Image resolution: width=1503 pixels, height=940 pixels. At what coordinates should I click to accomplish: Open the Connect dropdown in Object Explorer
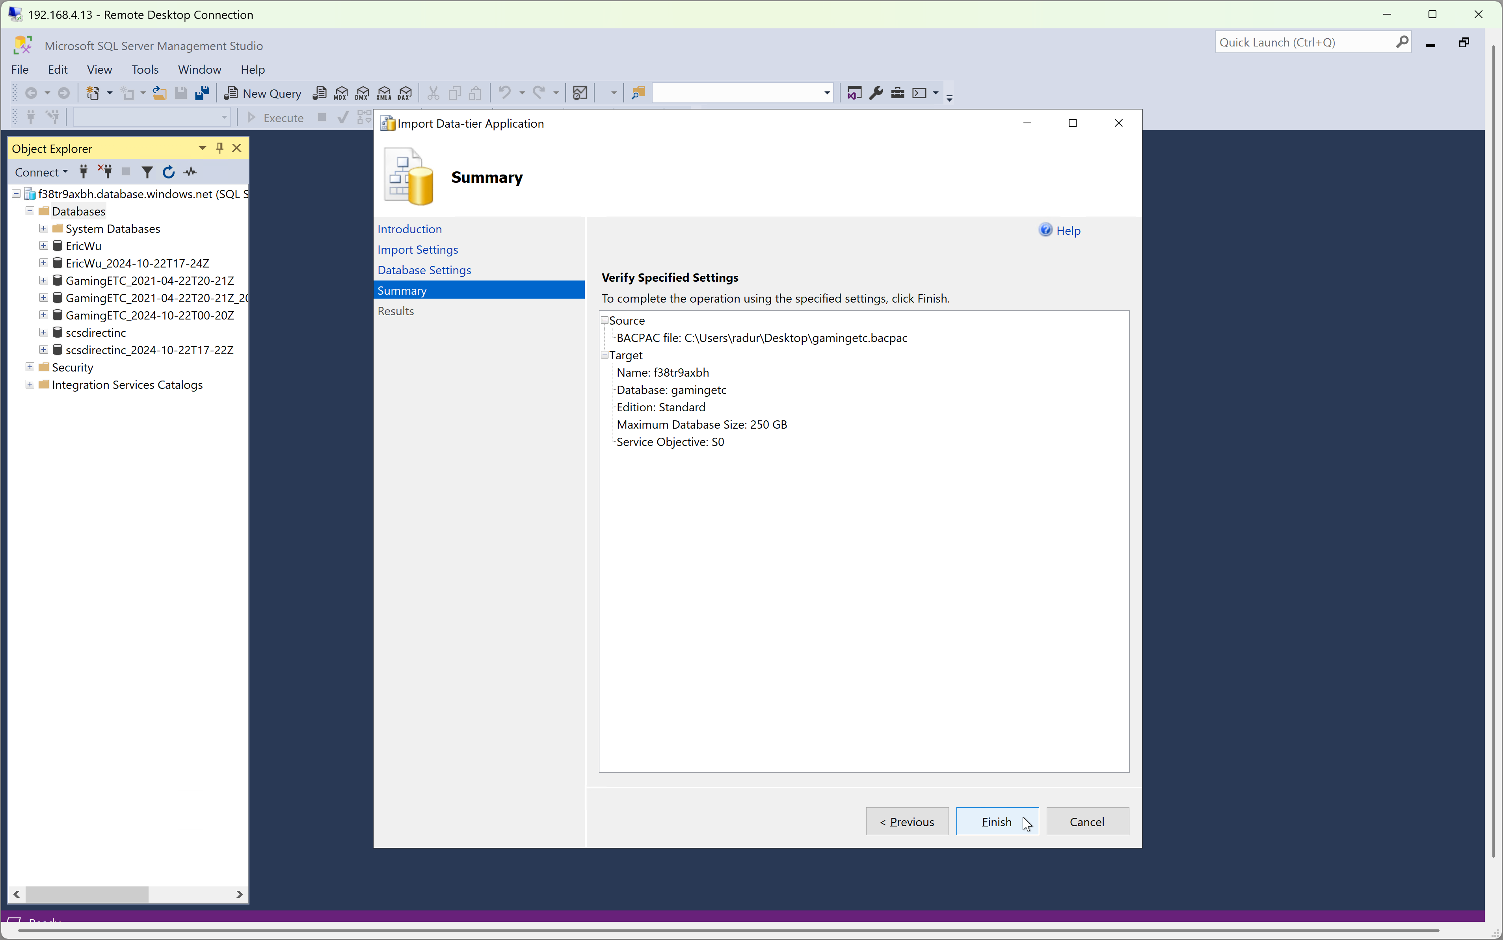pos(42,172)
